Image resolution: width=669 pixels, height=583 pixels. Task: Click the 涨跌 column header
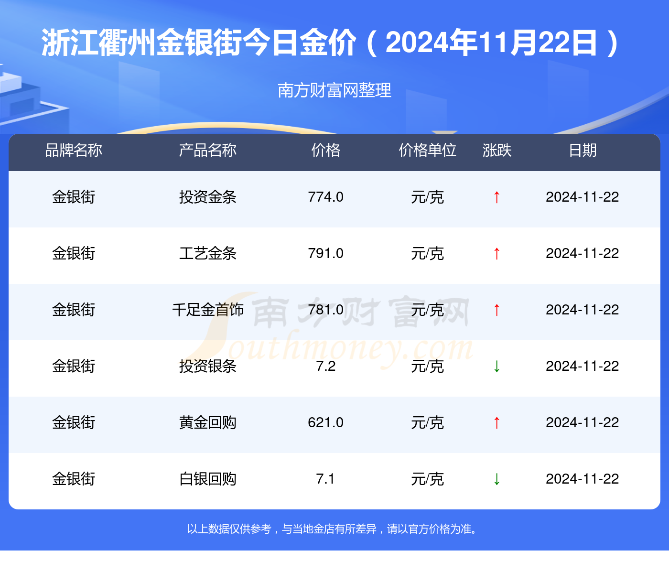click(496, 150)
